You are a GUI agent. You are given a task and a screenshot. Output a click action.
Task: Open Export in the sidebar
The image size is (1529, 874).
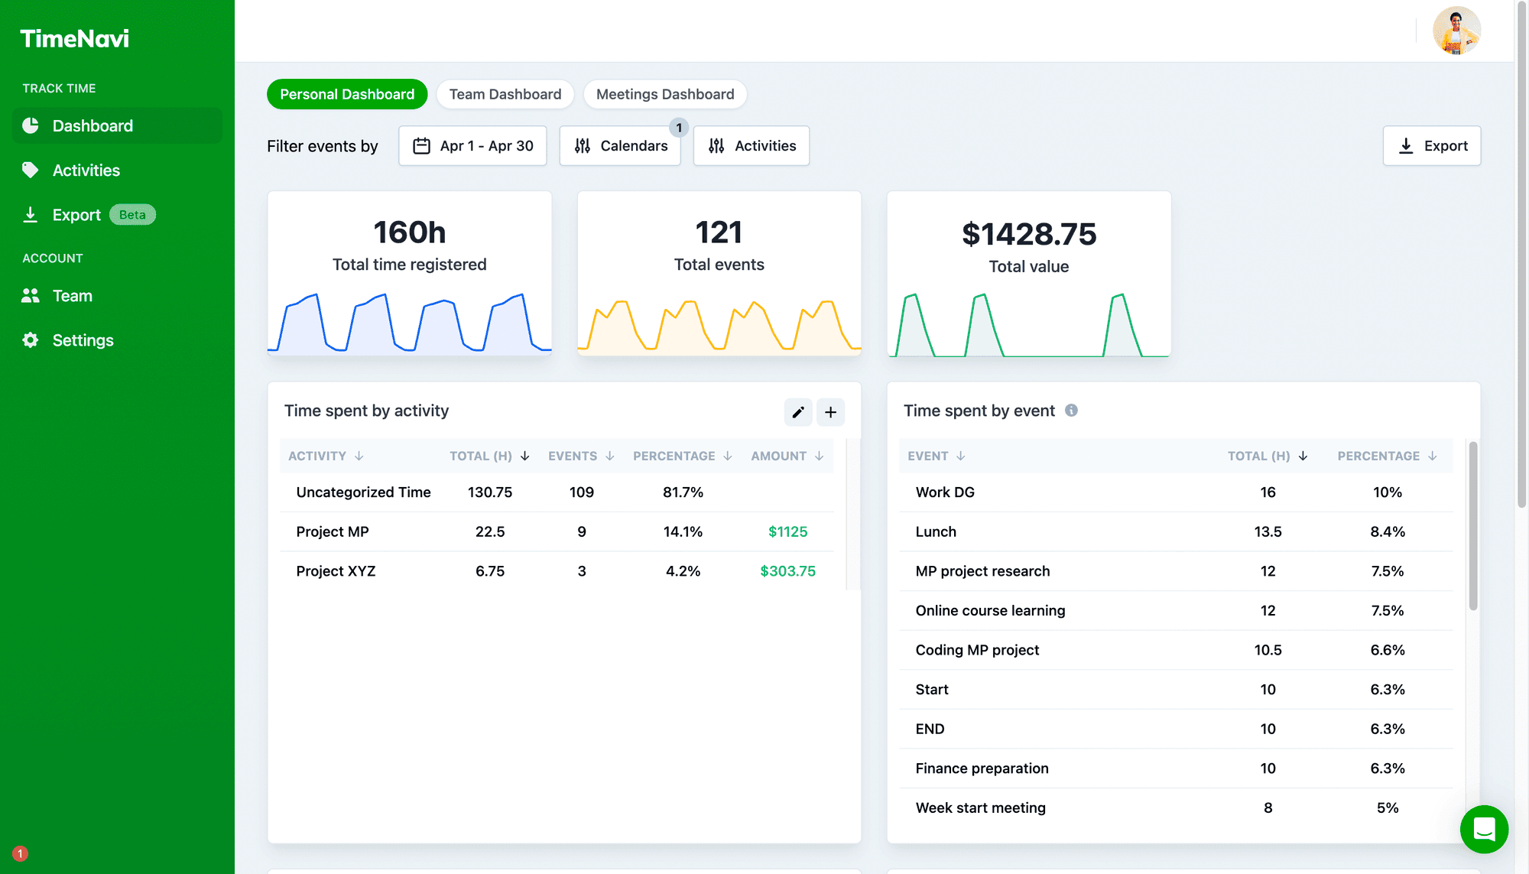coord(117,215)
